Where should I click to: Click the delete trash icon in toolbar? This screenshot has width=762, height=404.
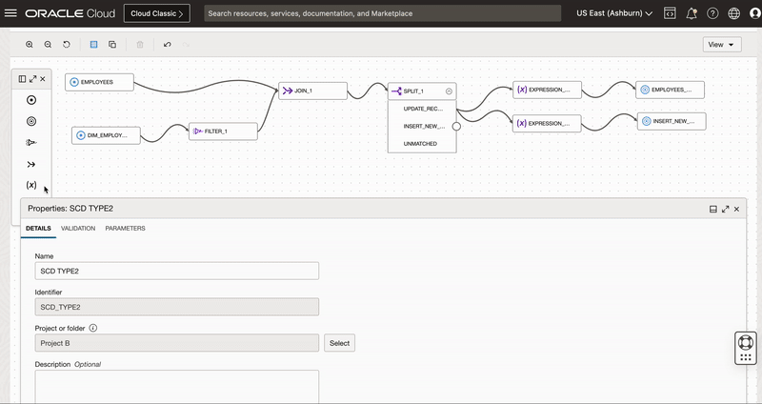[x=140, y=44]
